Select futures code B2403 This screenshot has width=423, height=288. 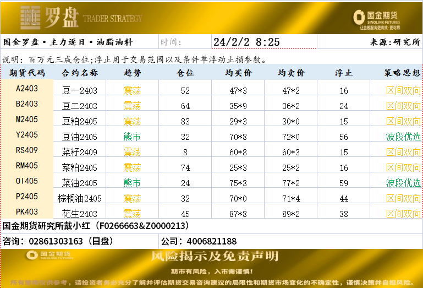[27, 104]
